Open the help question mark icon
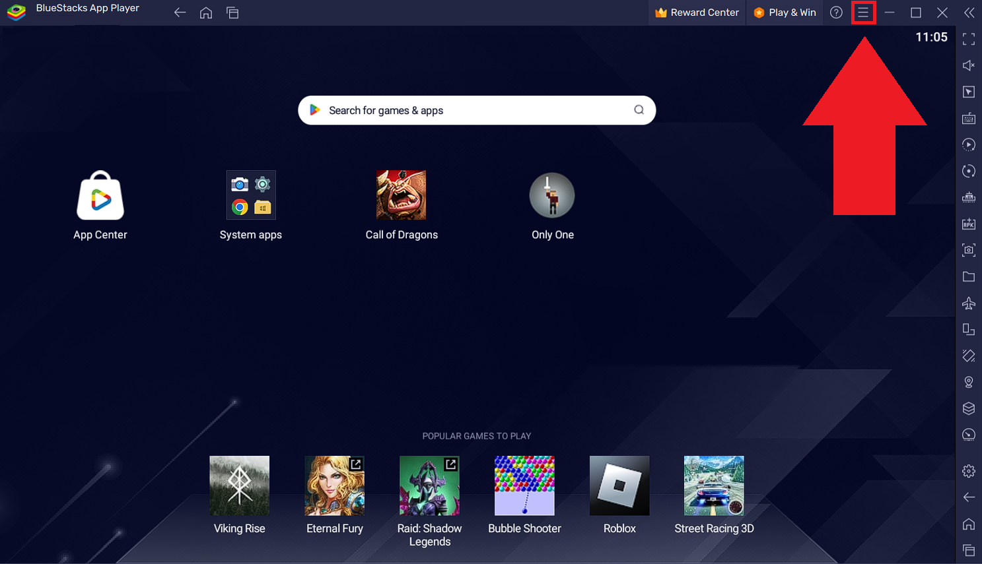The image size is (982, 564). (x=836, y=13)
